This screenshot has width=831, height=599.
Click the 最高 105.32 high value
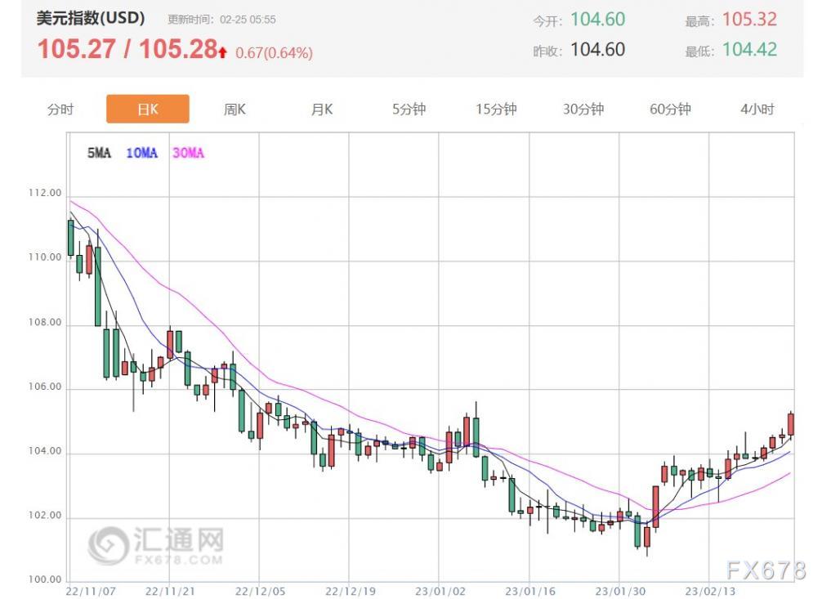749,20
